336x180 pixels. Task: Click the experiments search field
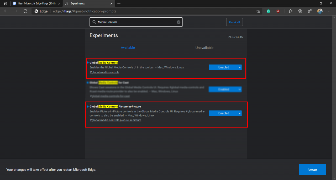coord(136,22)
